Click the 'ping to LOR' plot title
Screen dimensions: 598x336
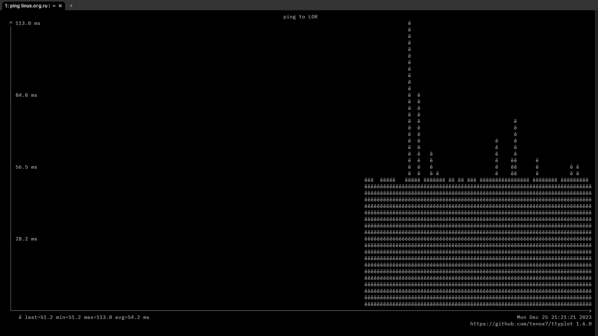(300, 17)
